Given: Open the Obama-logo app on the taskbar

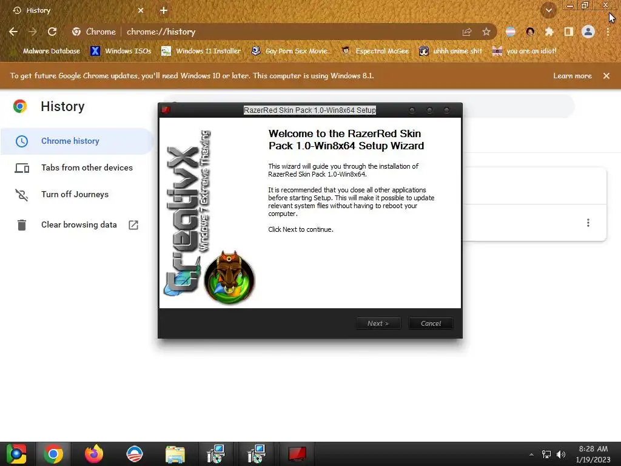Looking at the screenshot, I should click(135, 454).
